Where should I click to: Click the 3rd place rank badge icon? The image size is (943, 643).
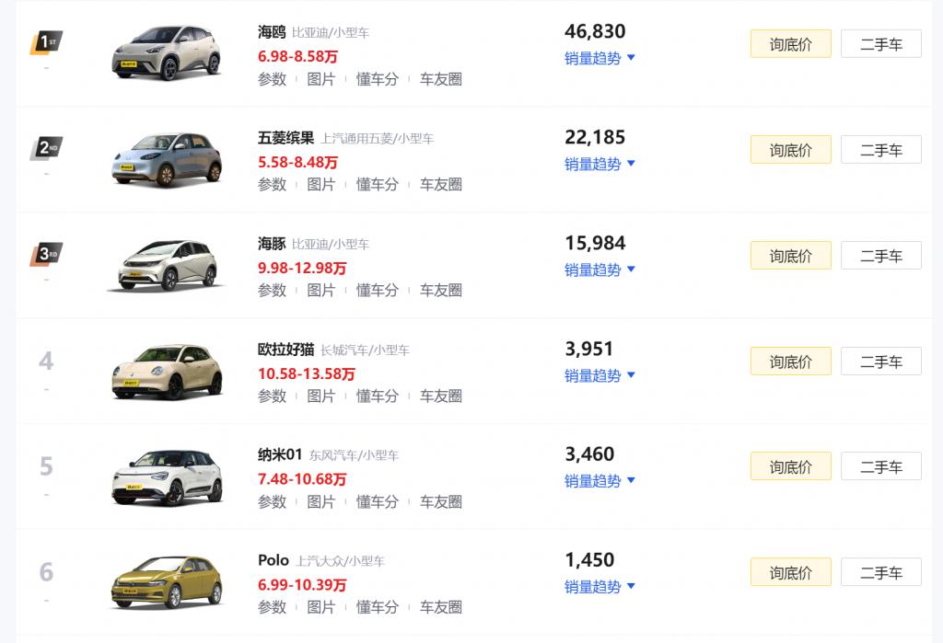46,254
